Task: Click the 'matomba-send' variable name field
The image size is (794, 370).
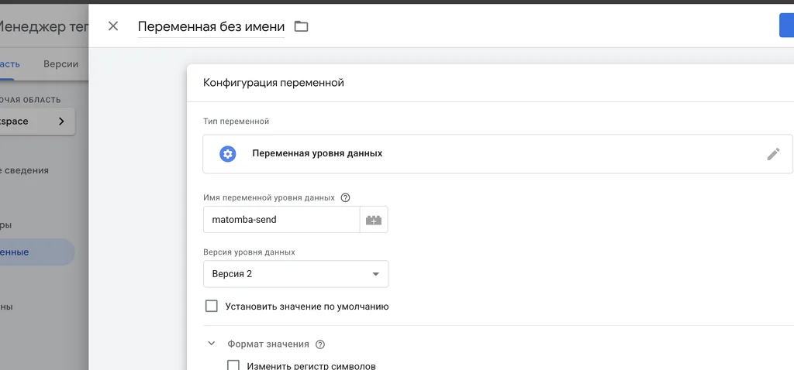Action: [x=281, y=219]
